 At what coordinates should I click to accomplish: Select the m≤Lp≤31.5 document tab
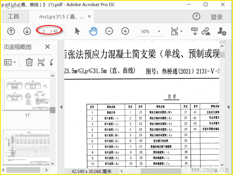pos(61,17)
